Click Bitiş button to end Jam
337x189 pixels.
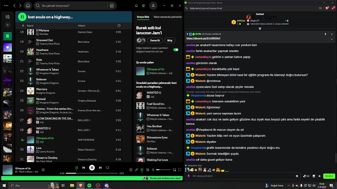(x=170, y=40)
